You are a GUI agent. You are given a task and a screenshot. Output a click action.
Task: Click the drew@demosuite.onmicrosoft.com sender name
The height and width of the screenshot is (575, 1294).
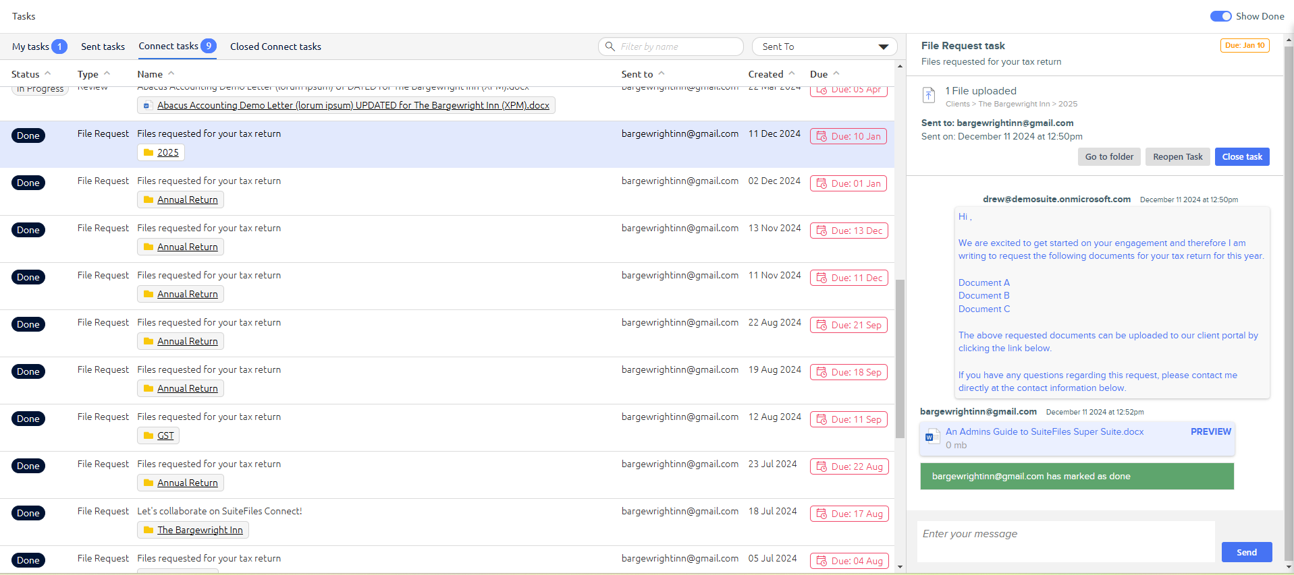pos(1056,199)
